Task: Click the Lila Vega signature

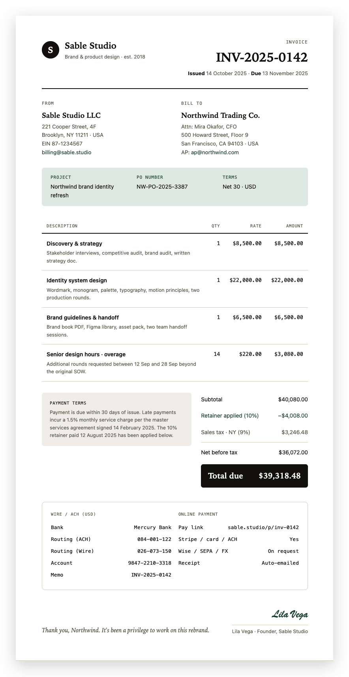Action: point(290,614)
